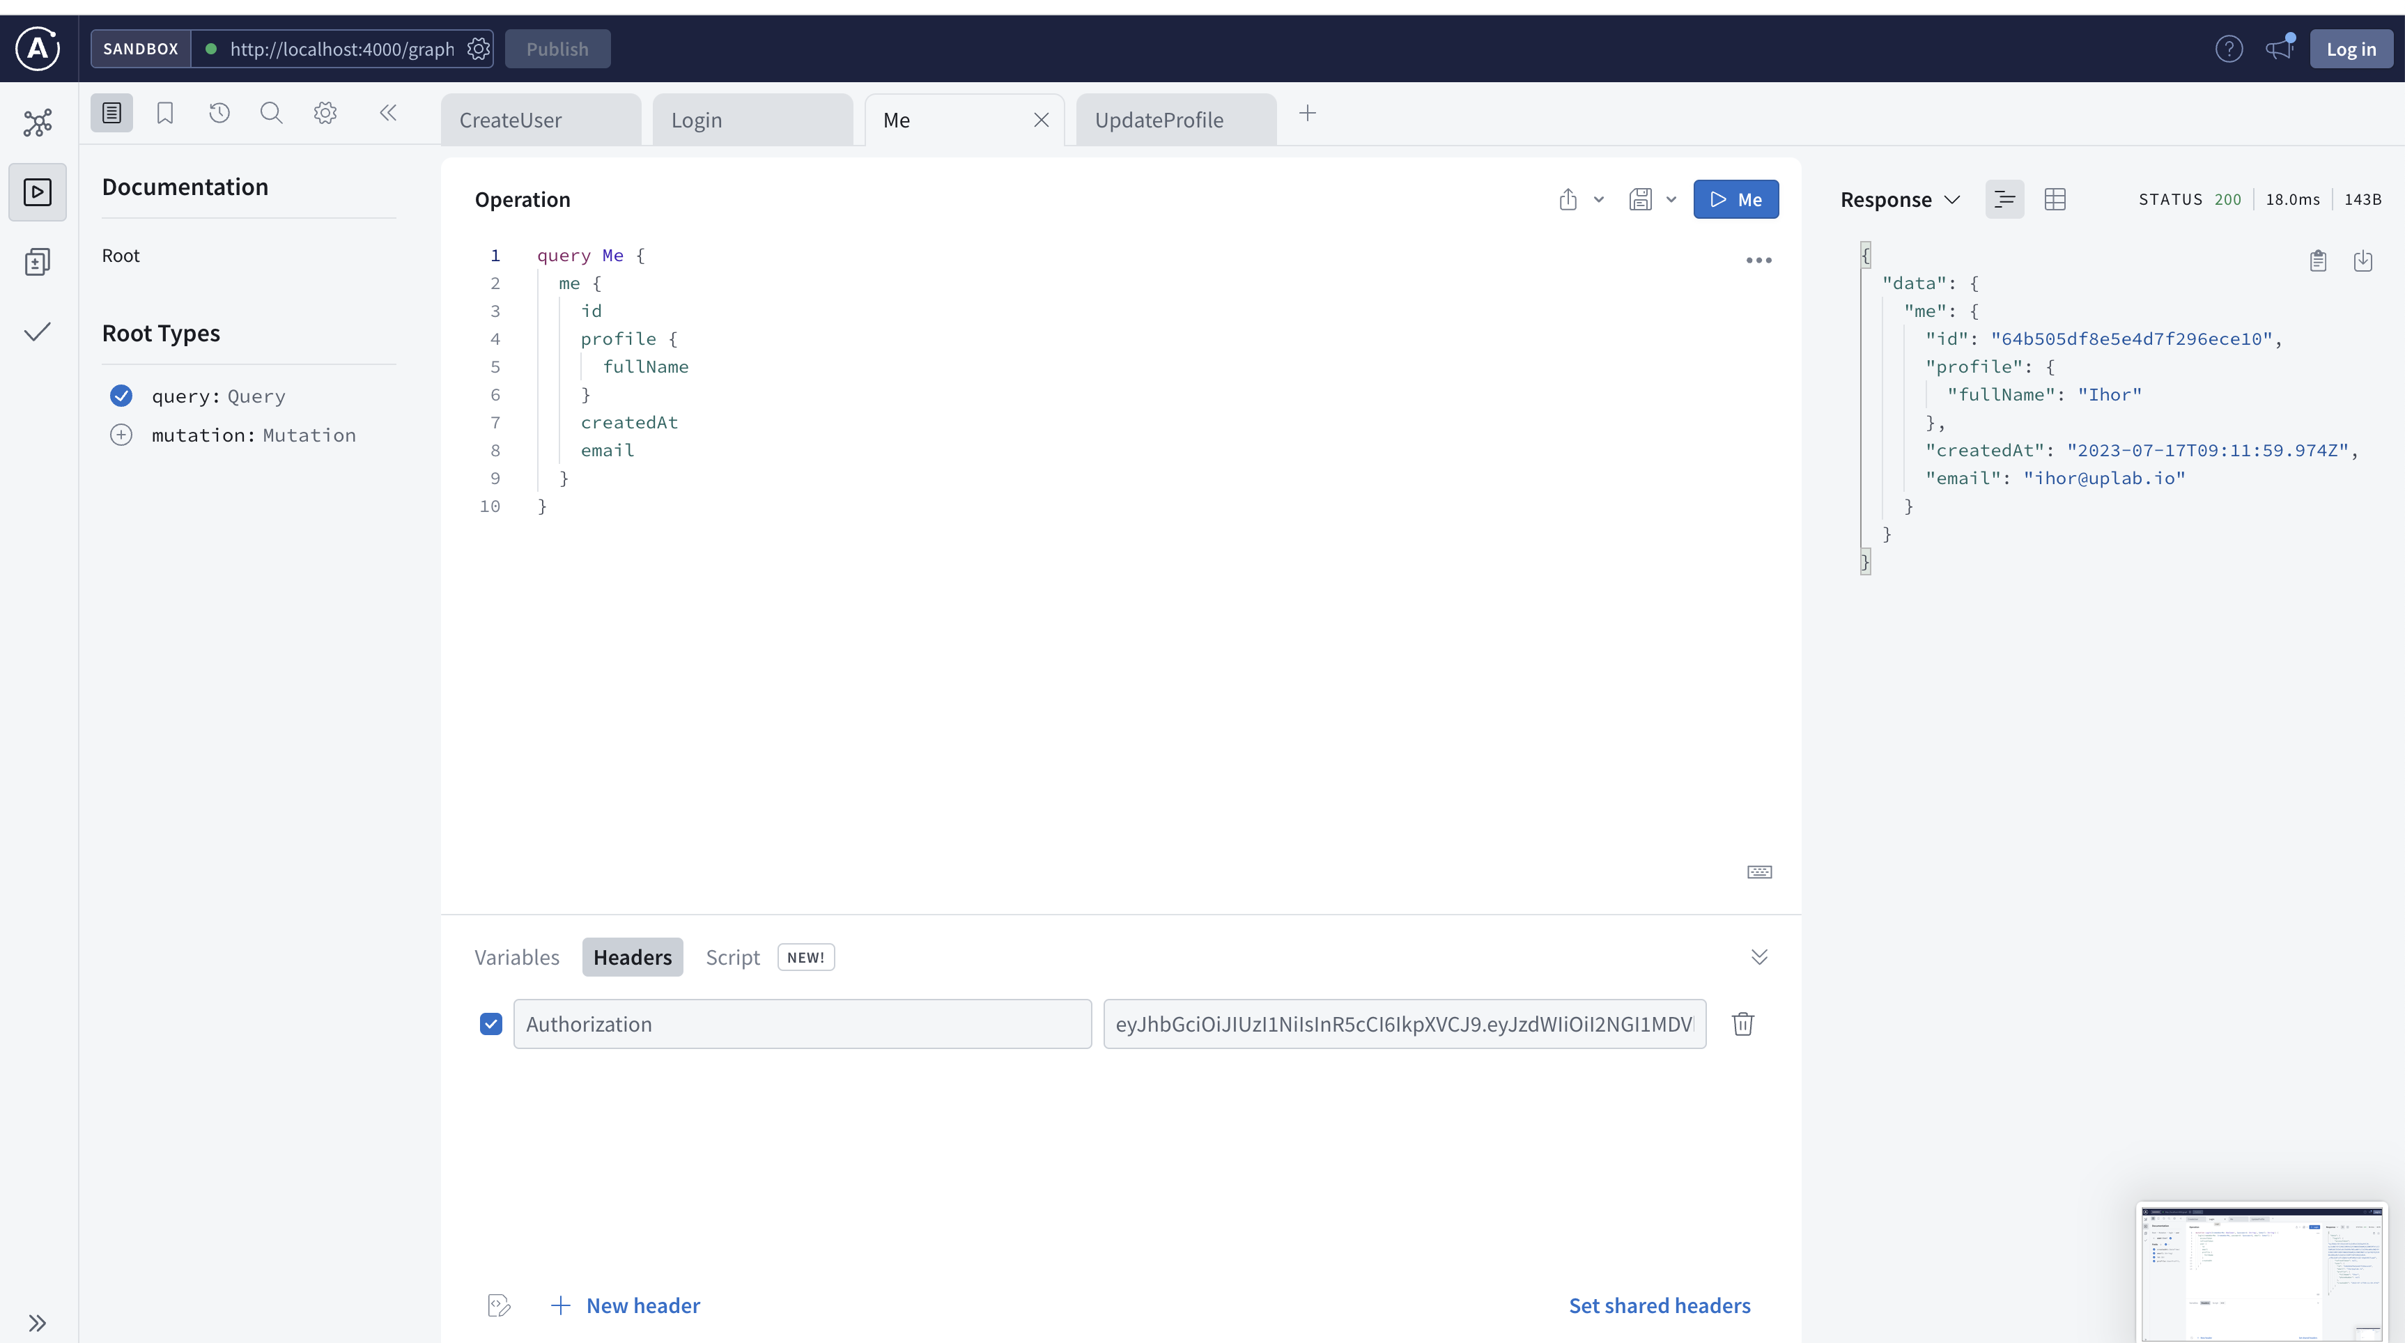Run the Me operation button
Screen dimensions: 2405x1343
pyautogui.click(x=1735, y=199)
